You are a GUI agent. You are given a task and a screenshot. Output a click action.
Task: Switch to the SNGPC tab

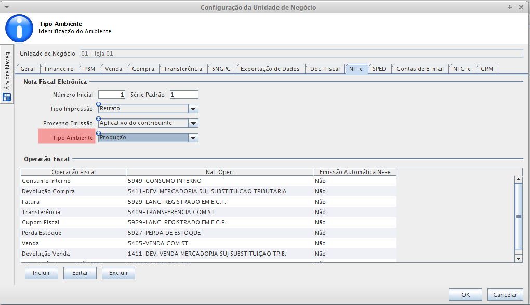pyautogui.click(x=221, y=69)
